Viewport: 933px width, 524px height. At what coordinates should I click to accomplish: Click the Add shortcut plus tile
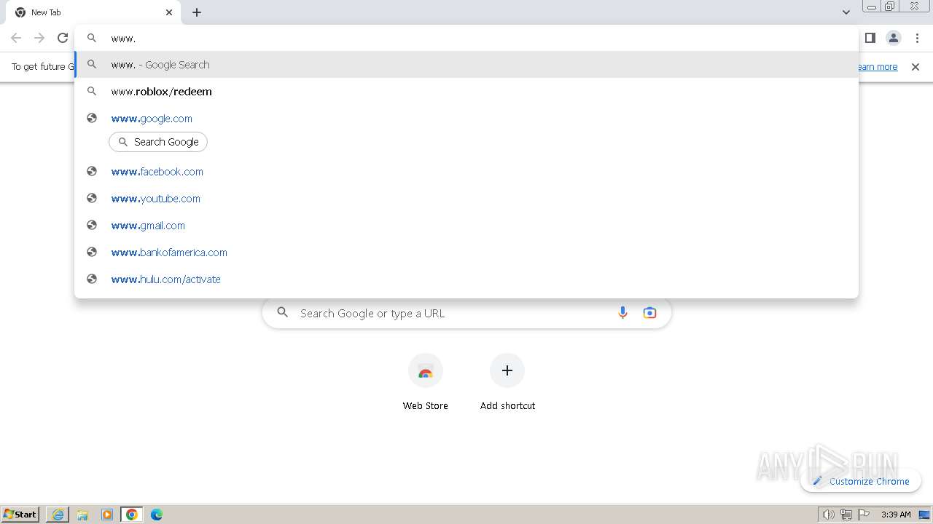(x=507, y=382)
